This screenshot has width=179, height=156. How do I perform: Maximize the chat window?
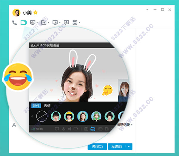pos(163,10)
